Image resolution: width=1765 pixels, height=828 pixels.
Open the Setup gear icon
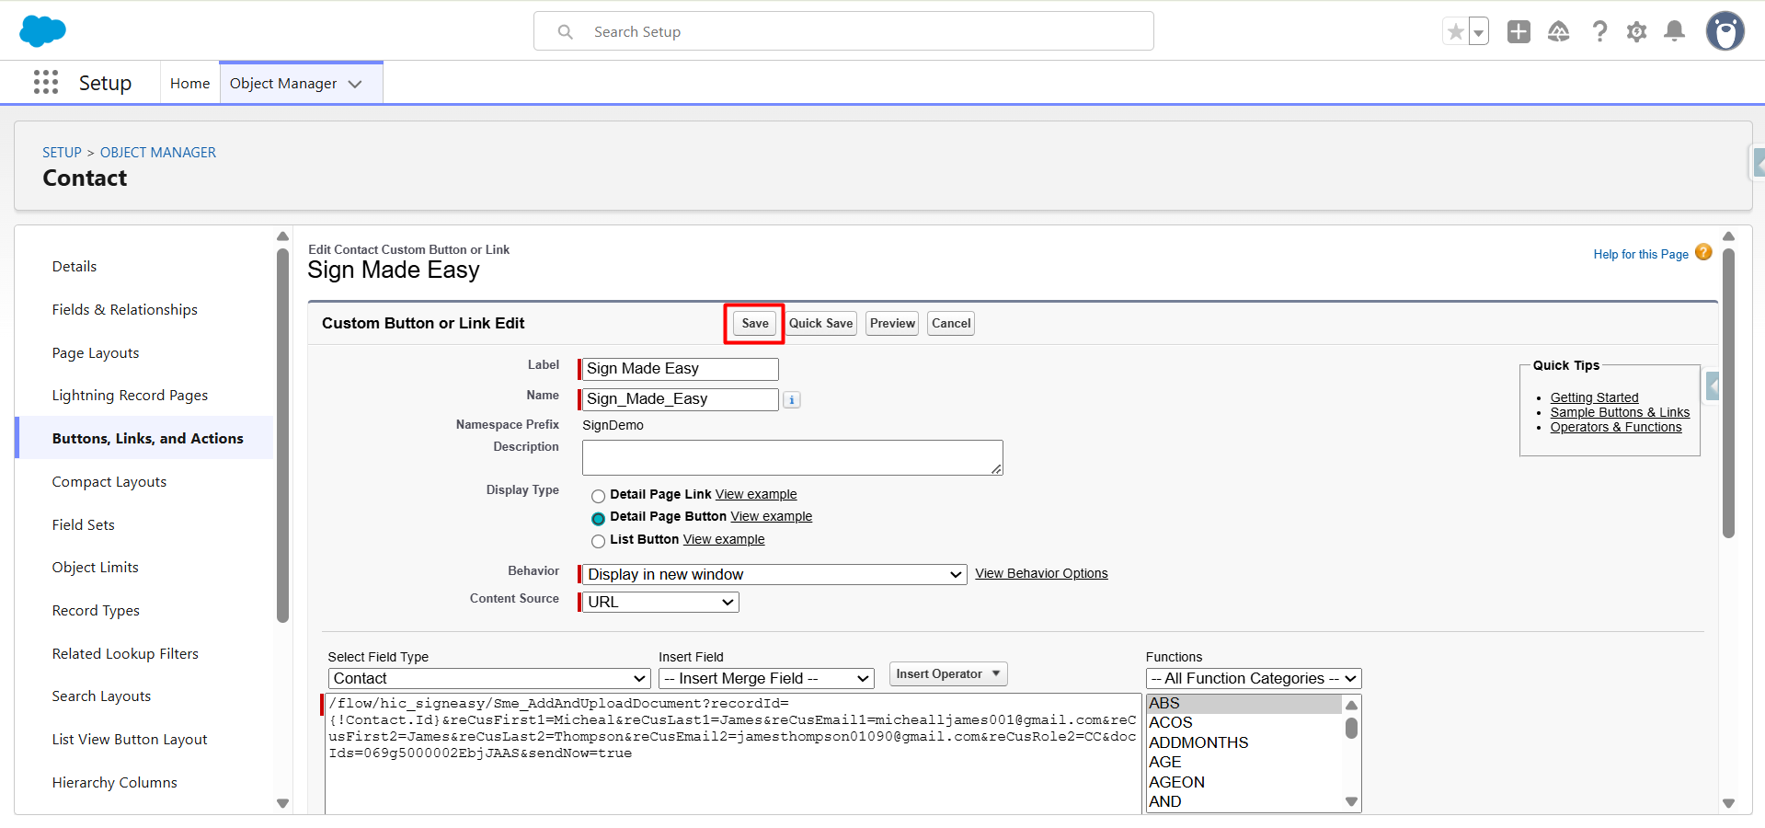coord(1636,32)
